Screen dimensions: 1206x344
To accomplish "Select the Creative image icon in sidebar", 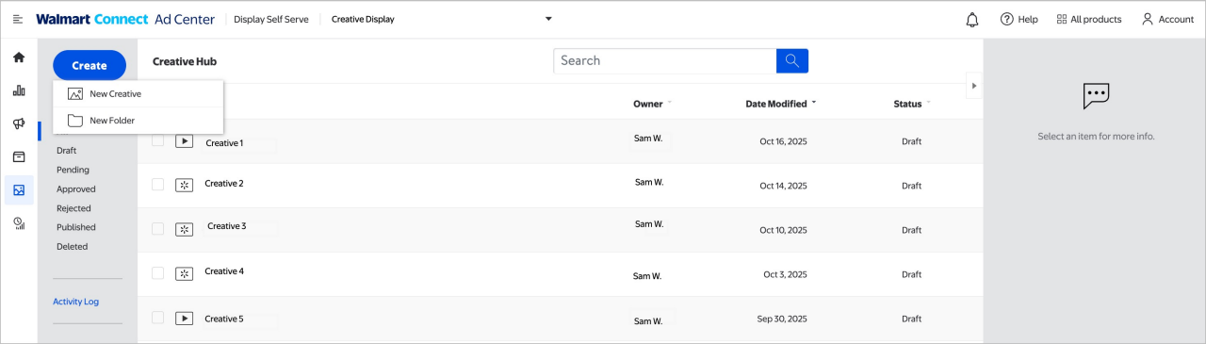I will click(19, 190).
